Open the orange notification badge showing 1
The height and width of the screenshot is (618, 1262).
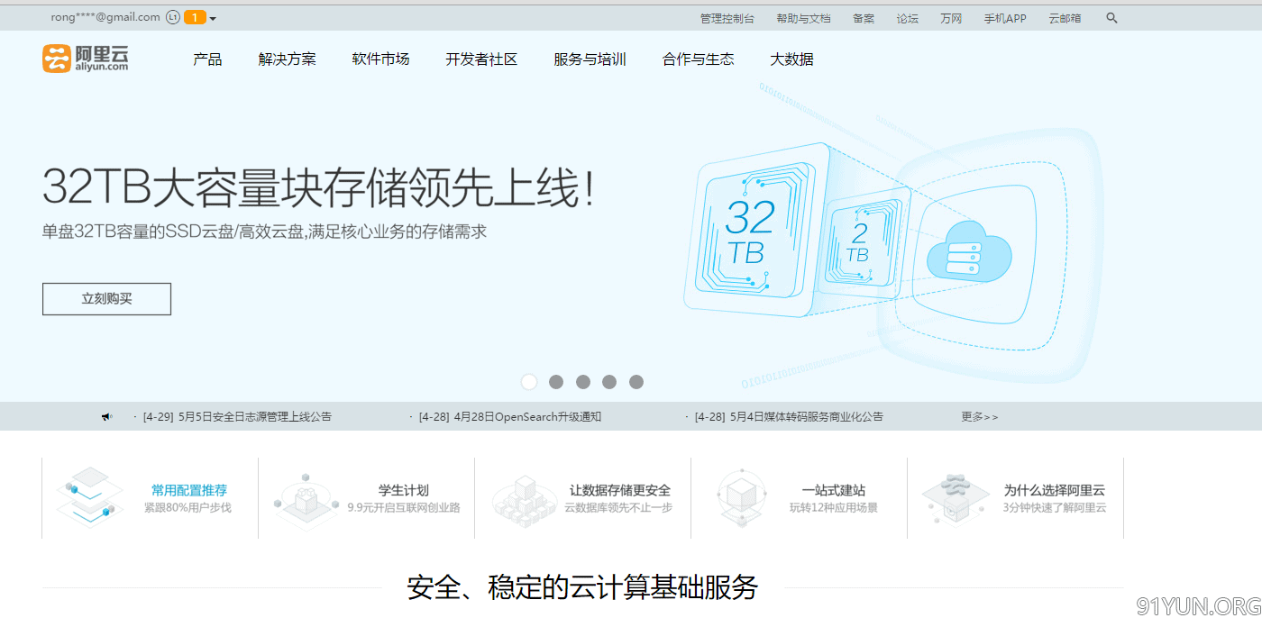[x=195, y=17]
